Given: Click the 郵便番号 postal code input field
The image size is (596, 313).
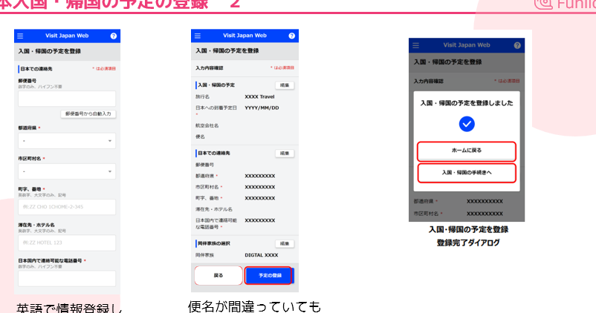Looking at the screenshot, I should [x=67, y=99].
